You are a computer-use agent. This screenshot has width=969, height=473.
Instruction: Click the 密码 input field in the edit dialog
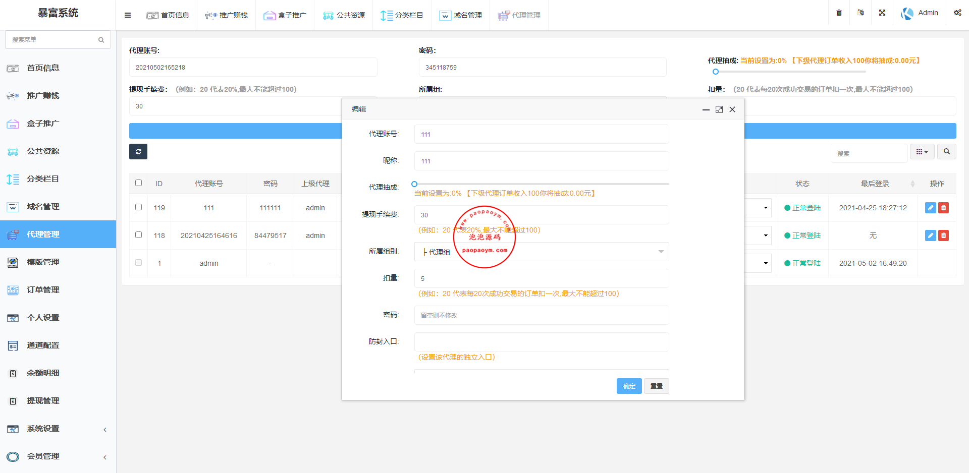(541, 315)
